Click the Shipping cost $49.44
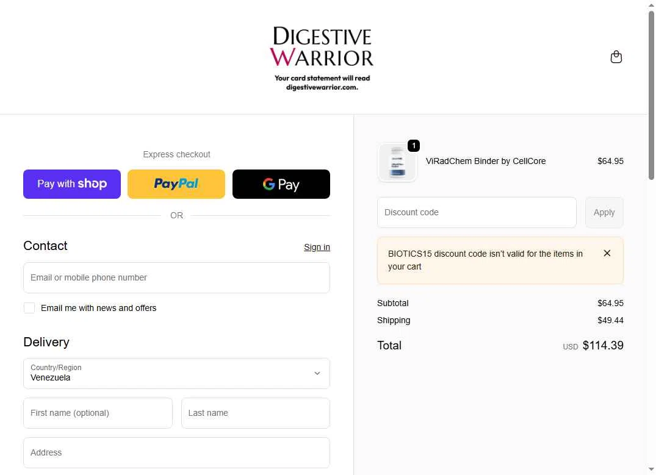The height and width of the screenshot is (475, 656). [610, 320]
